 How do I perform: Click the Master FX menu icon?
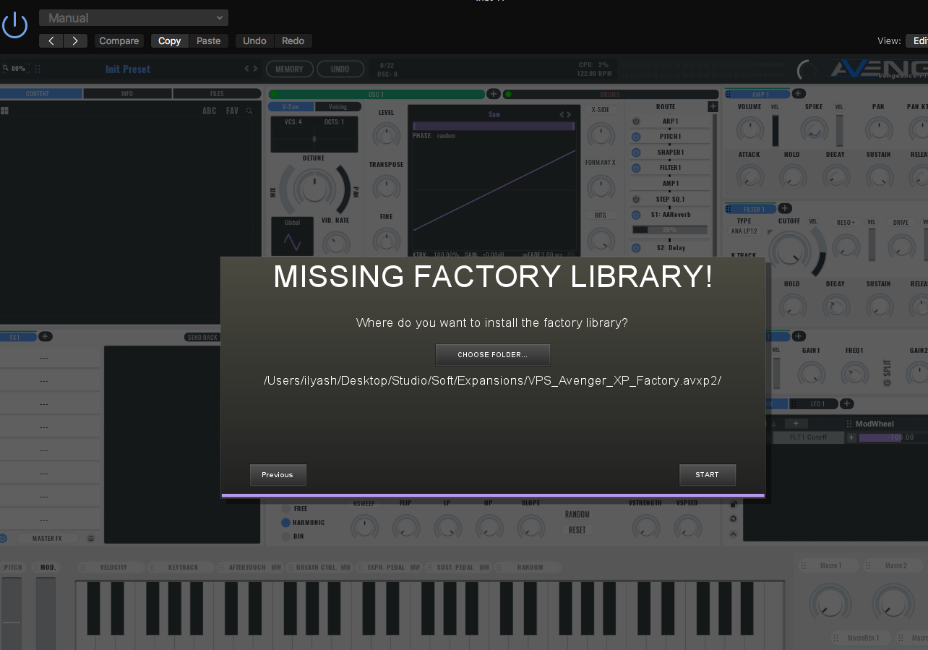click(91, 538)
